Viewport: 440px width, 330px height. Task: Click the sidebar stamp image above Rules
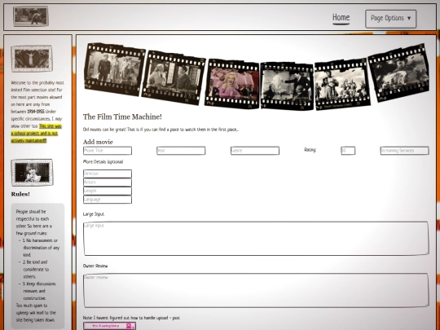[x=32, y=173]
